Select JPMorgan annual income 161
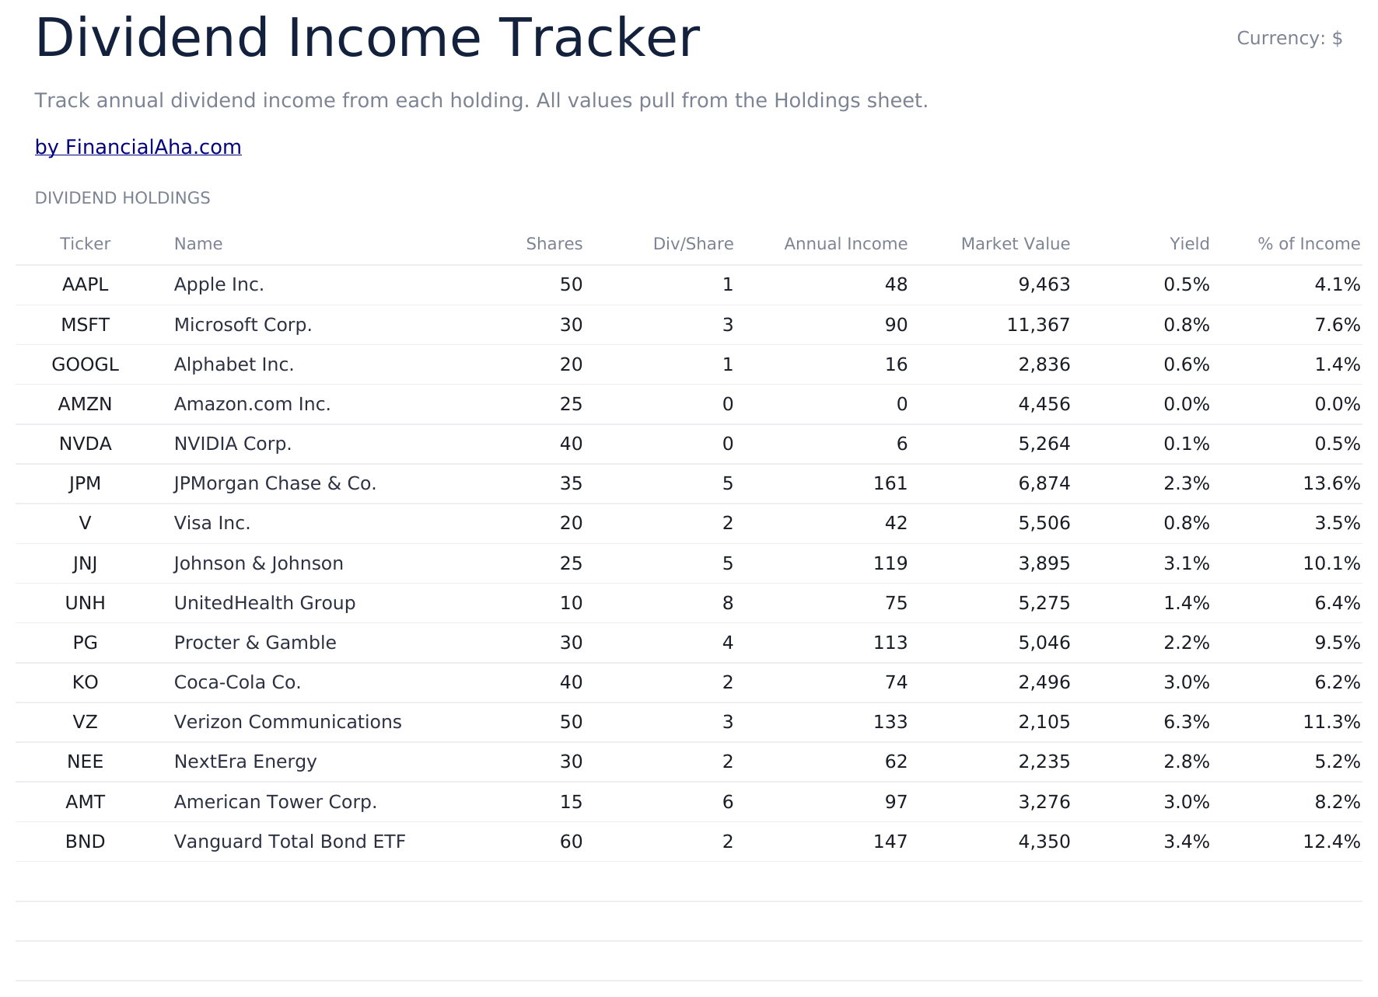The height and width of the screenshot is (997, 1378). (x=890, y=483)
